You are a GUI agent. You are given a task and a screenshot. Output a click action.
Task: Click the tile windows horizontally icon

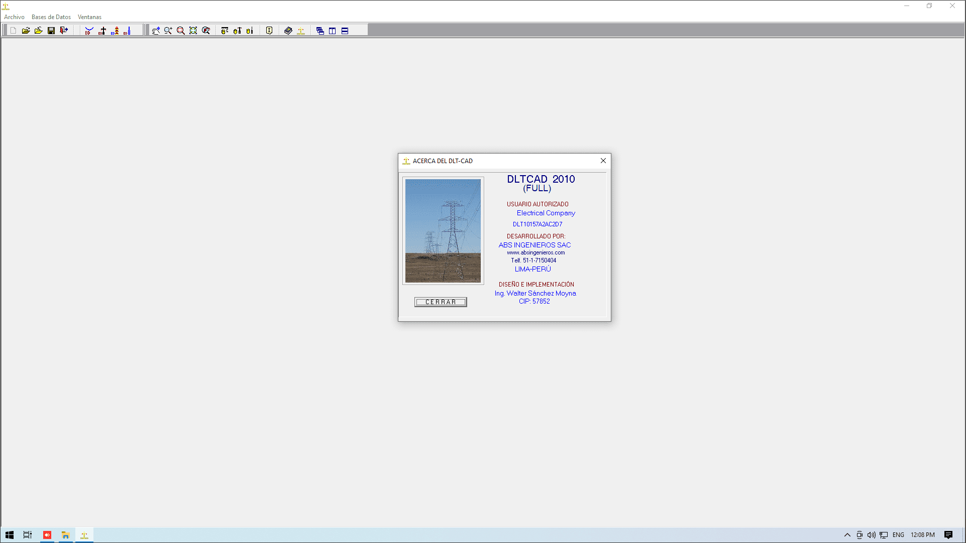point(345,31)
